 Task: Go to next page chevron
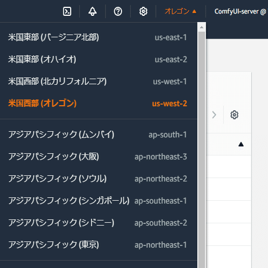pyautogui.click(x=214, y=115)
